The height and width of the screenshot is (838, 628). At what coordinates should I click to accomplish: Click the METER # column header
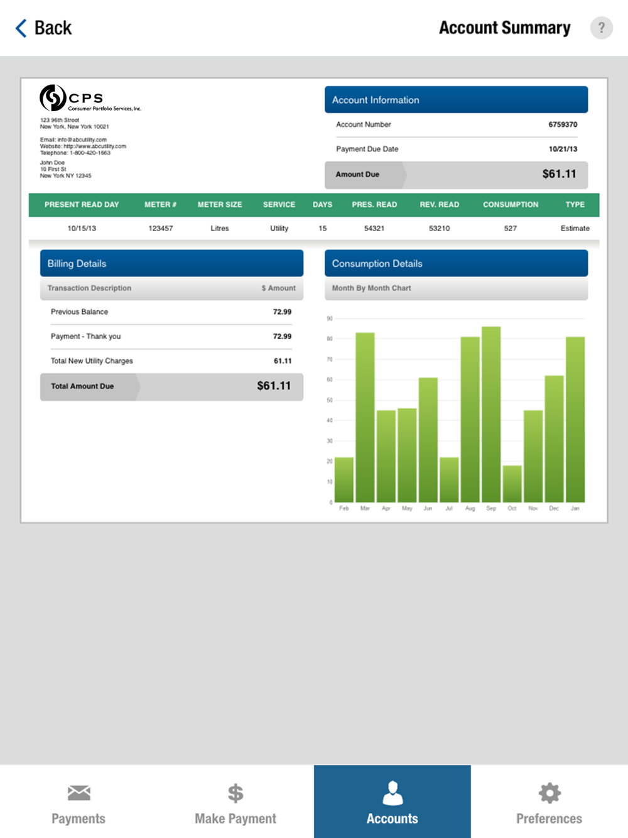[160, 205]
